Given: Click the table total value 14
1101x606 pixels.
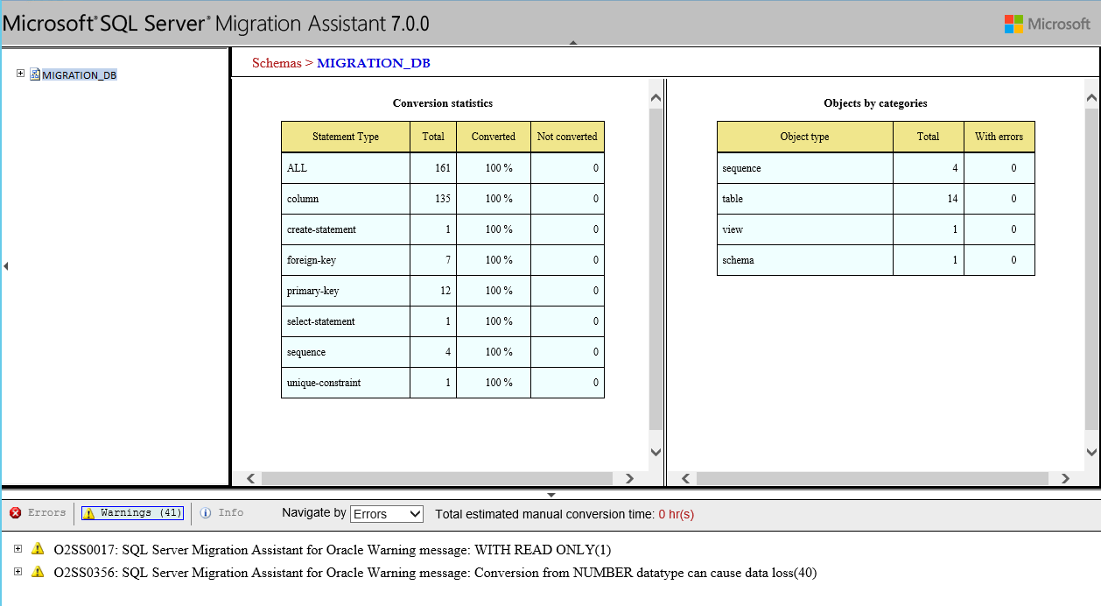Looking at the screenshot, I should click(952, 199).
